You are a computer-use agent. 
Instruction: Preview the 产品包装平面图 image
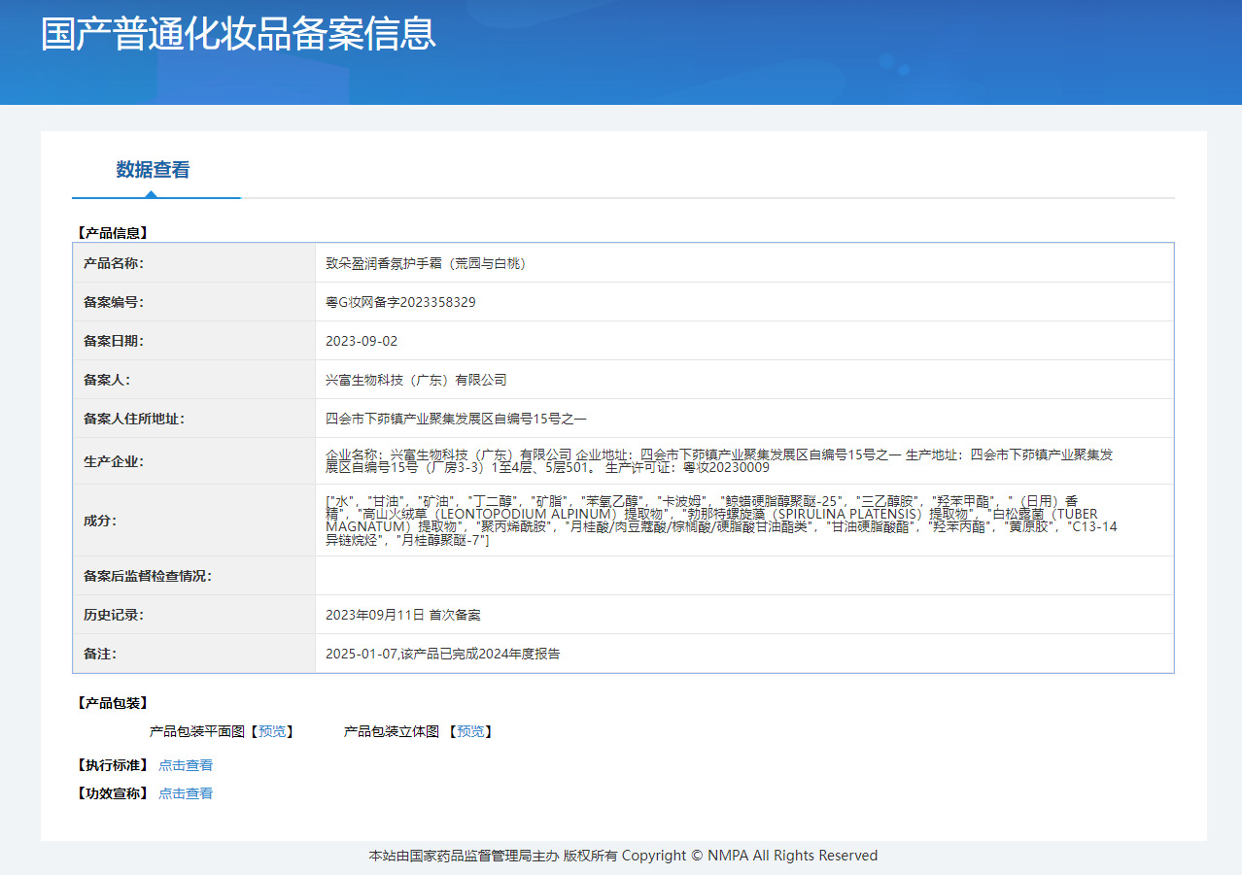click(272, 731)
